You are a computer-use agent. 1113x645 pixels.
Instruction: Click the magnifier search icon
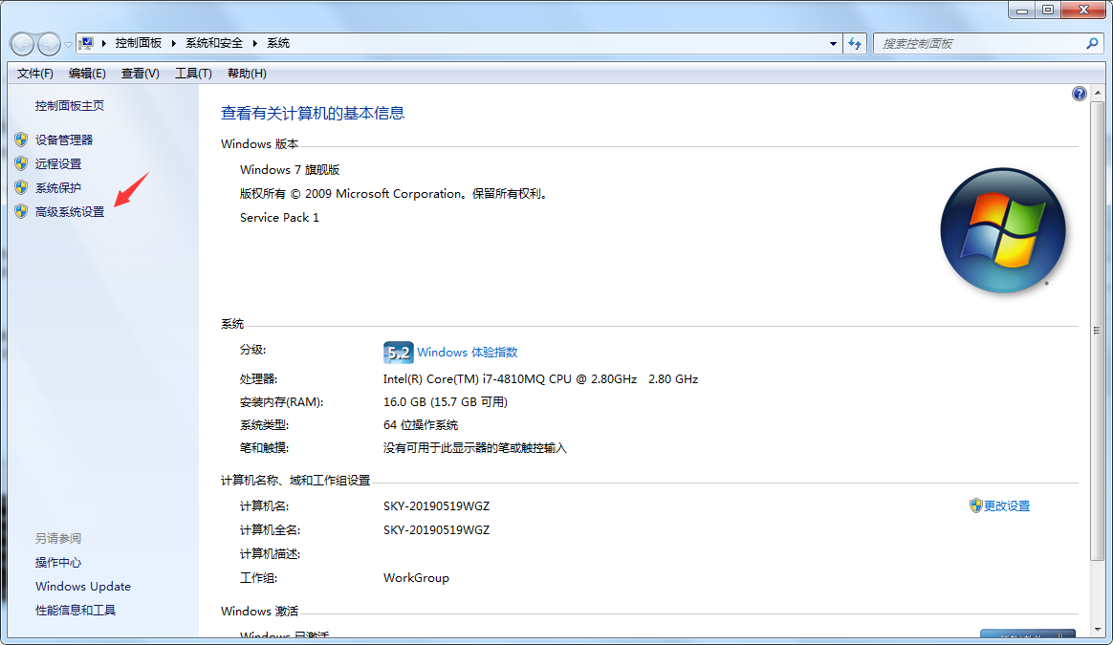click(1092, 44)
